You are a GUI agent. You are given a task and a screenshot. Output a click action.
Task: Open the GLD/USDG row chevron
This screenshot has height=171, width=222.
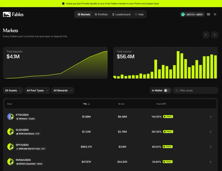tap(211, 132)
